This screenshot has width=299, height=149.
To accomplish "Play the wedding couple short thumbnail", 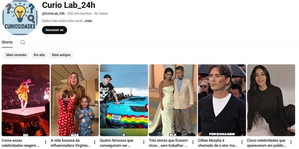I will [x=173, y=100].
